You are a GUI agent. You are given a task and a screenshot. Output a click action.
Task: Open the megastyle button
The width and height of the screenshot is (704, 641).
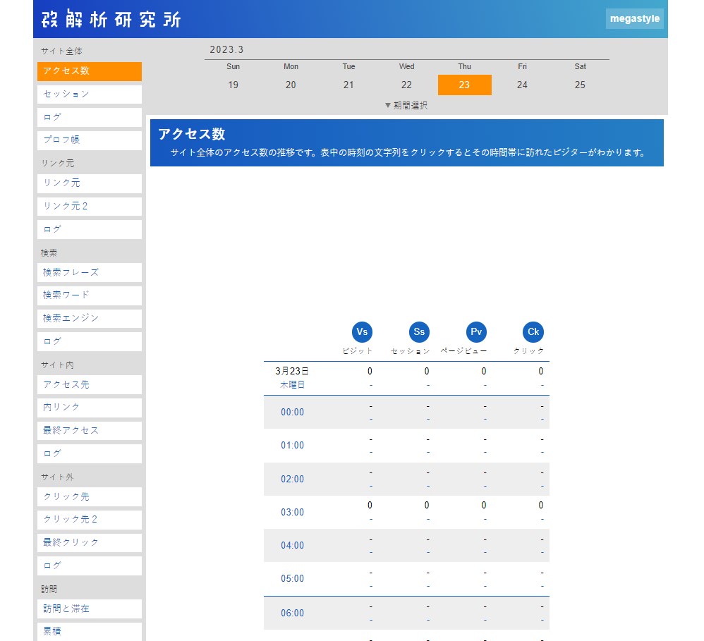click(x=634, y=19)
